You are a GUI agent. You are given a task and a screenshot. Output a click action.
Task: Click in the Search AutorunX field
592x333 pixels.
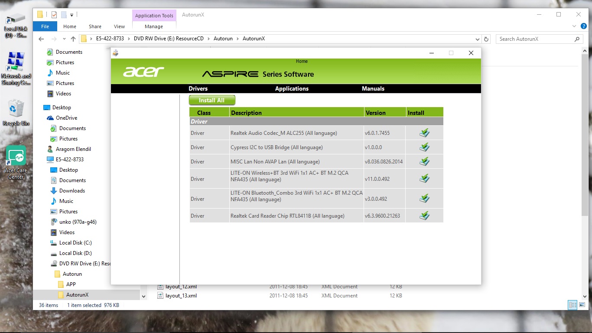(534, 39)
